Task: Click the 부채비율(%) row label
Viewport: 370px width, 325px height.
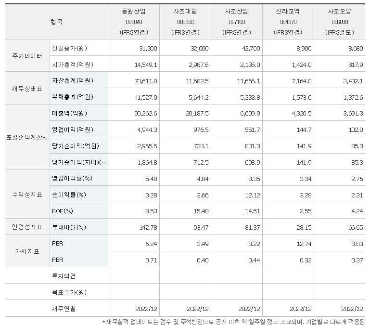Action: (69, 227)
